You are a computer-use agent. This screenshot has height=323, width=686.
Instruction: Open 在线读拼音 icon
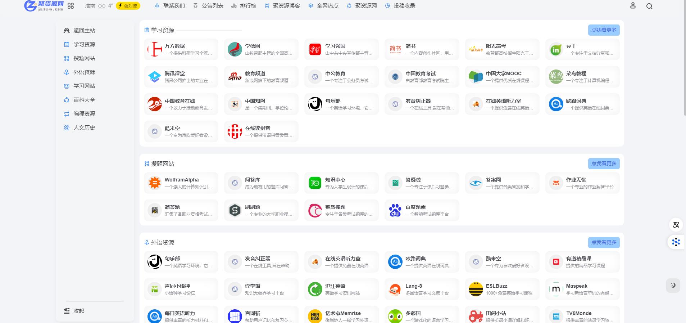235,131
